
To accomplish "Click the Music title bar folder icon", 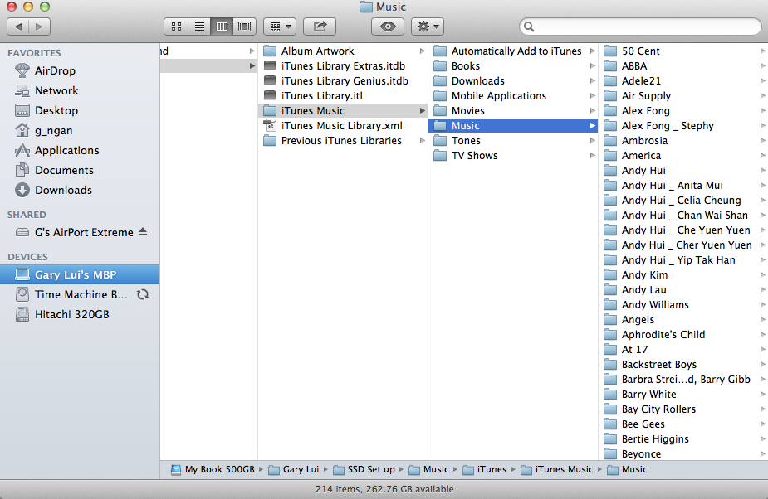I will point(365,7).
